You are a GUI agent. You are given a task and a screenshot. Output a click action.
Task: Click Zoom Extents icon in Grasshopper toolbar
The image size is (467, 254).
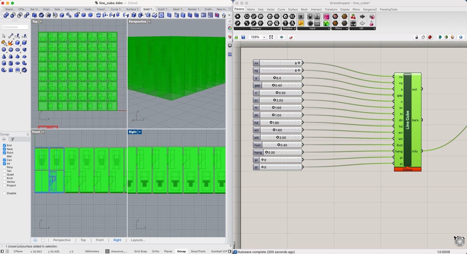click(x=271, y=37)
